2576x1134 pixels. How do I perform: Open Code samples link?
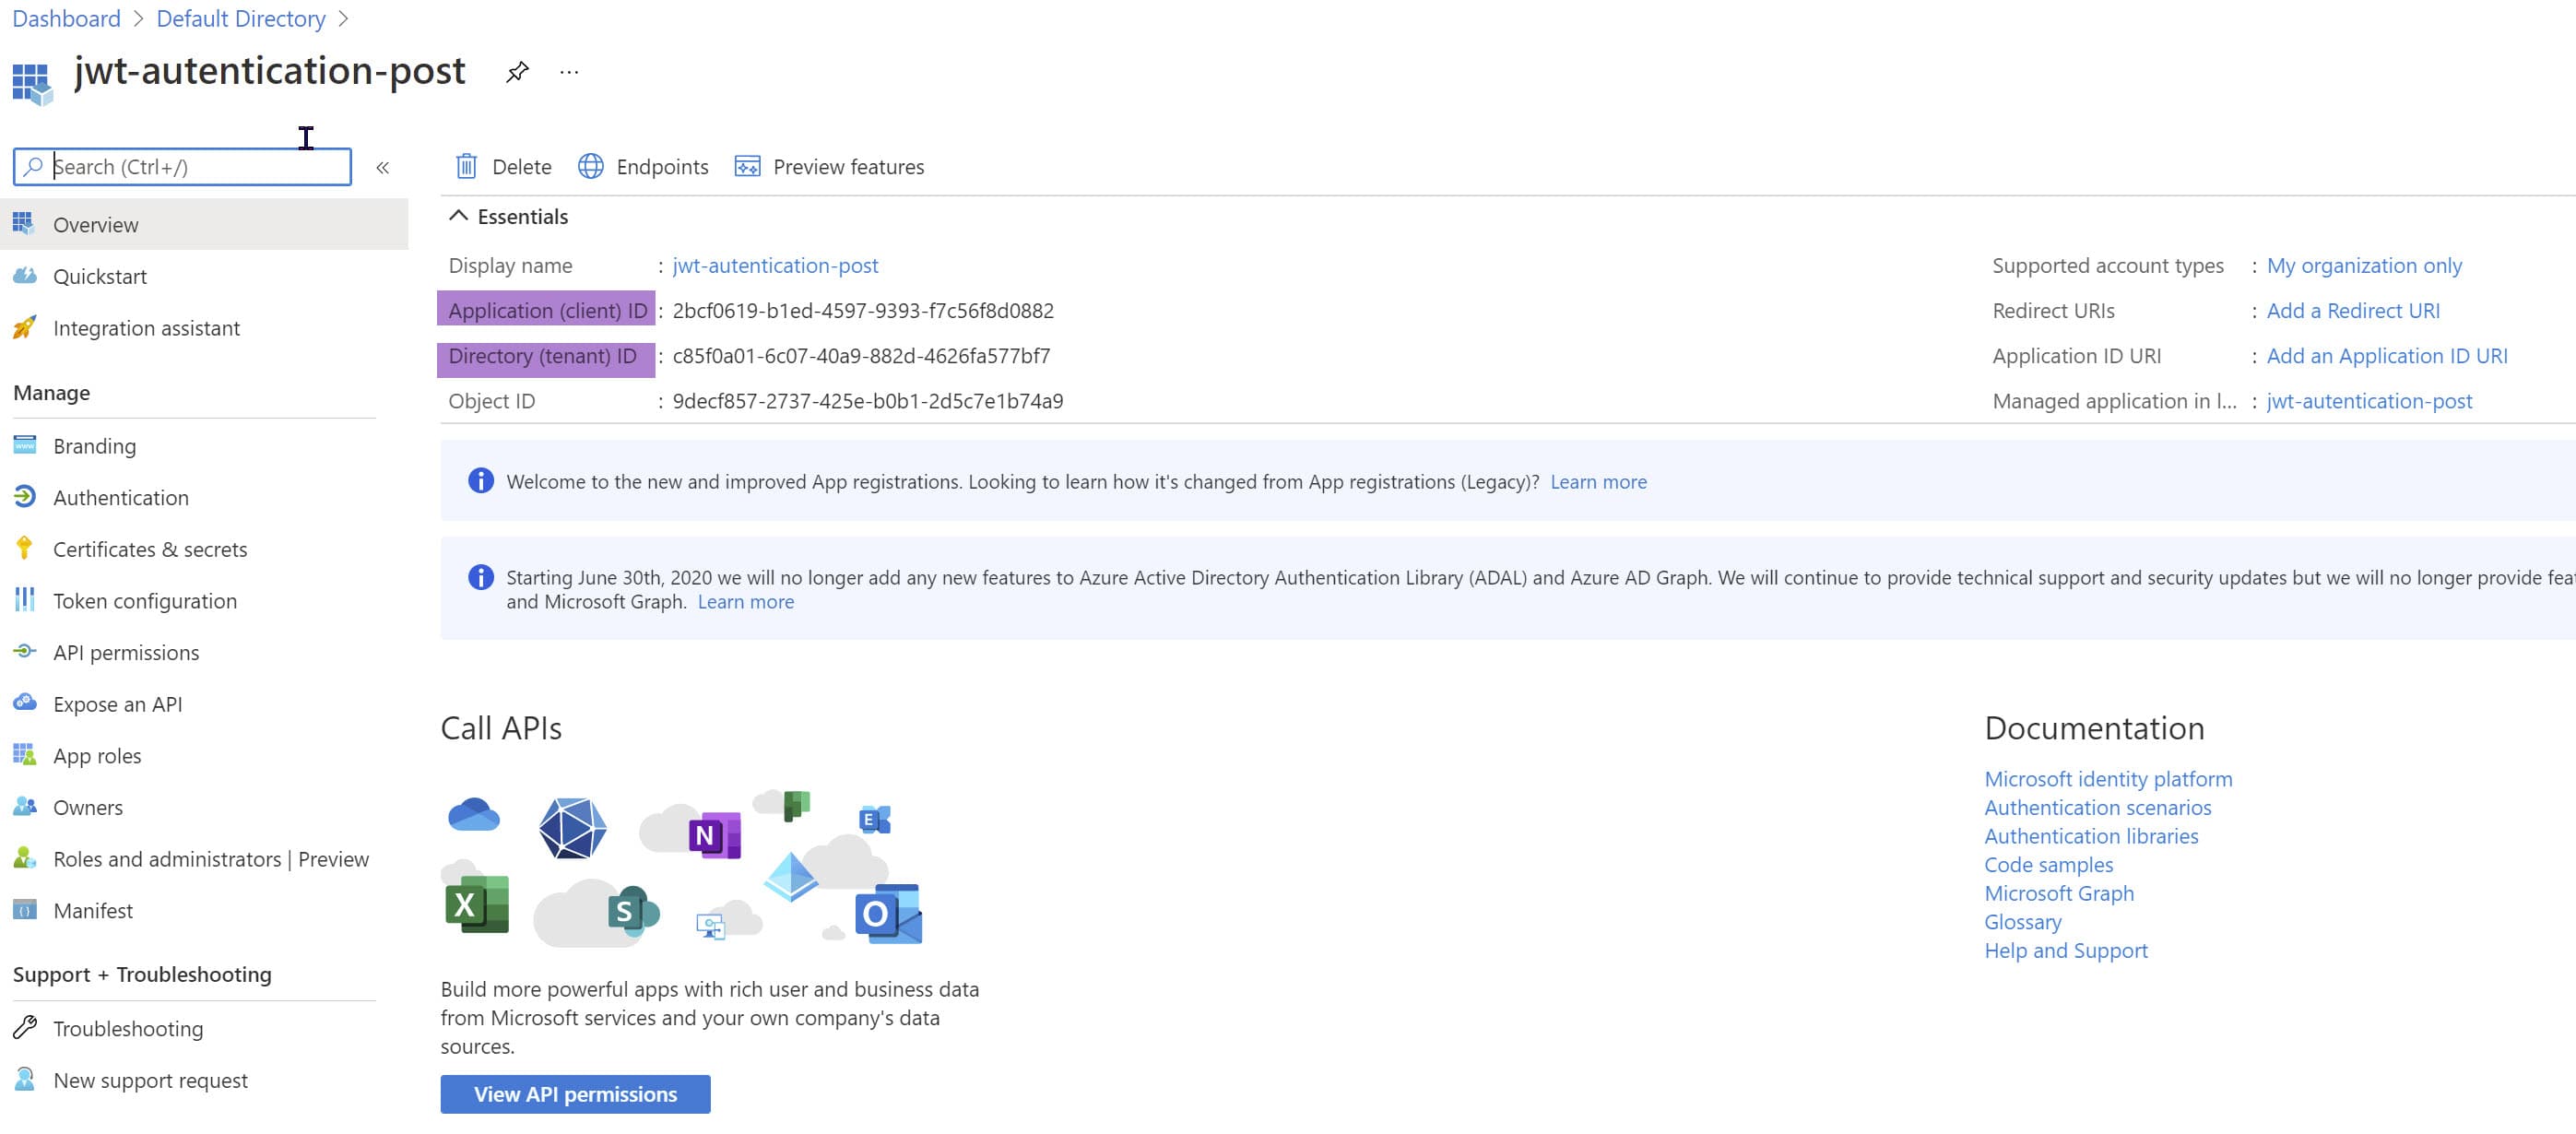coord(2048,864)
